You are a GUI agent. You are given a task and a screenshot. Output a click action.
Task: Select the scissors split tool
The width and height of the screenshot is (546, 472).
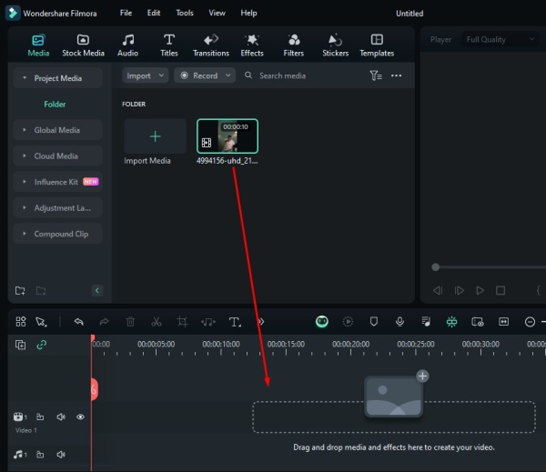[x=157, y=322]
